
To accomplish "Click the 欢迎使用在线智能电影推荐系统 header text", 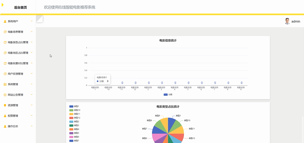I will (70, 7).
